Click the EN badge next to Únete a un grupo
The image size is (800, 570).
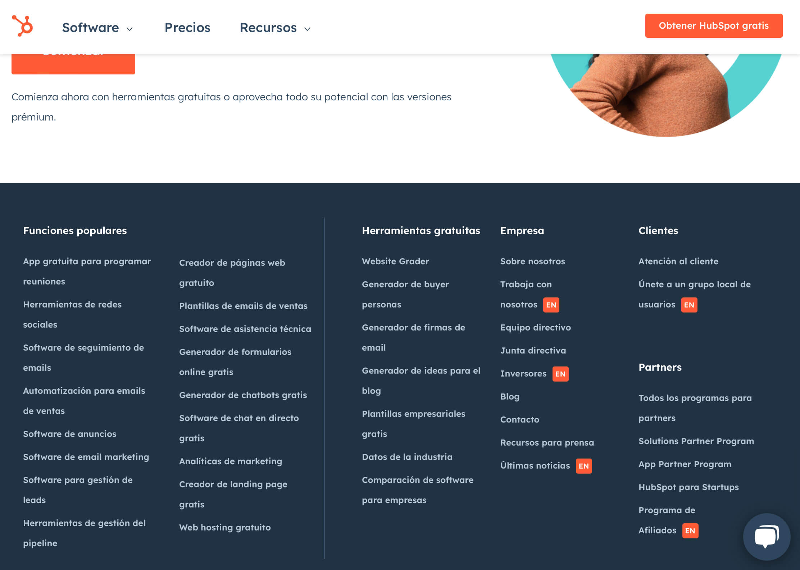click(x=689, y=305)
